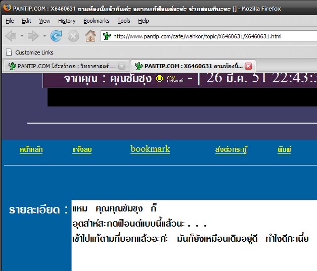Screen dimensions: 317x271
Task: Open the Back history dropdown arrow
Action: pos(22,36)
